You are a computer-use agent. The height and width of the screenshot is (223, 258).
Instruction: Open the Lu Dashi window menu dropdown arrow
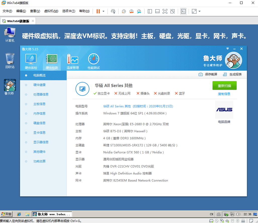click(x=228, y=48)
